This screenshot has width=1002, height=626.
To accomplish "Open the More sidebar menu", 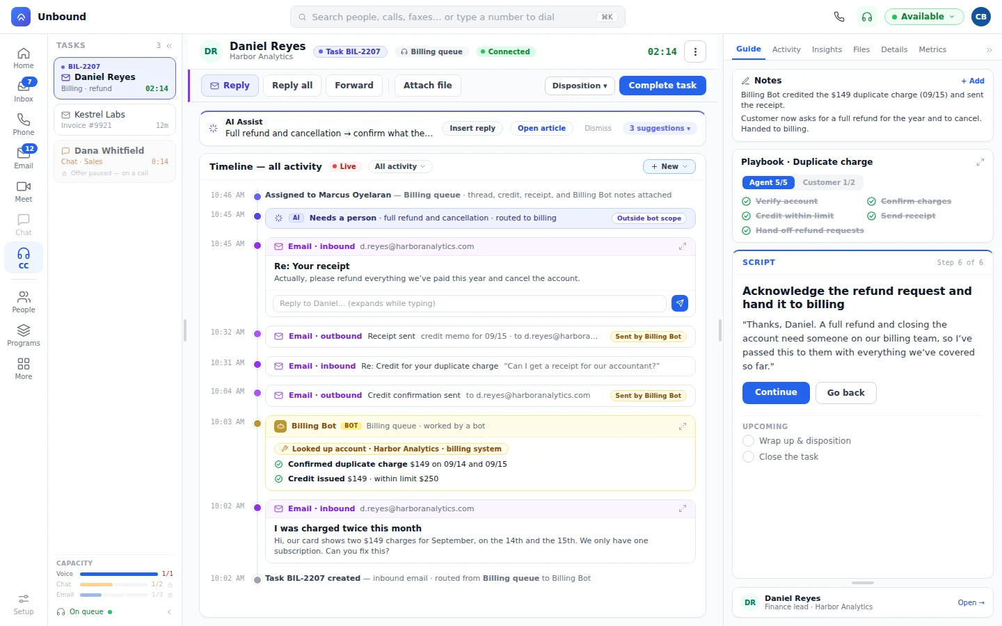I will pyautogui.click(x=24, y=369).
